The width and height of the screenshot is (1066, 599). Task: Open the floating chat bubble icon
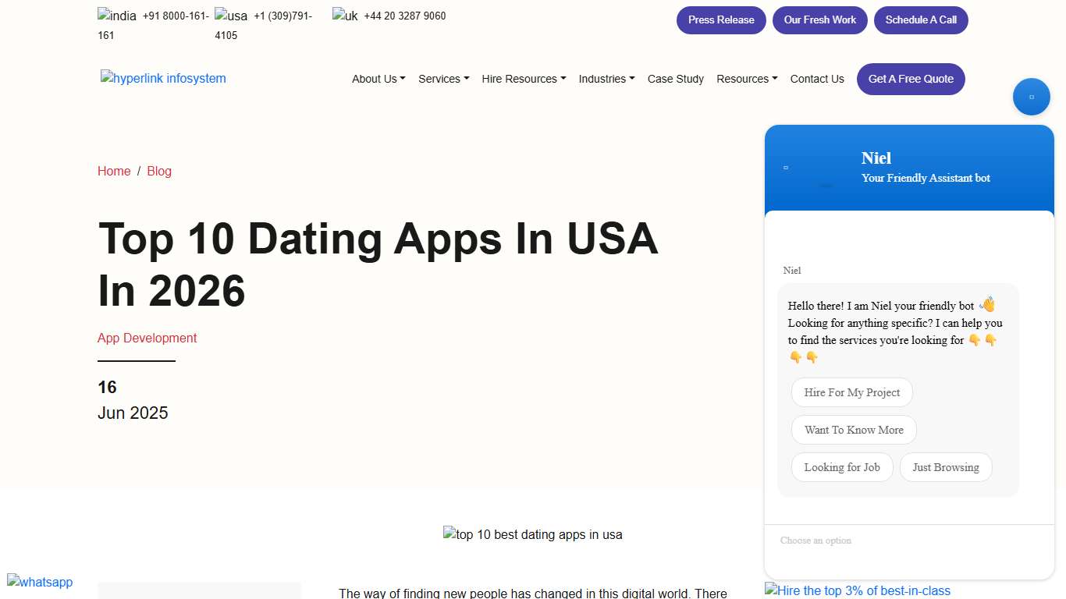pyautogui.click(x=1032, y=96)
